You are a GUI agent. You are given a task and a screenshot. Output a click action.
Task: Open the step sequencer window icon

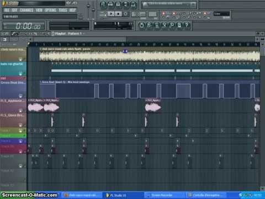[110, 4]
